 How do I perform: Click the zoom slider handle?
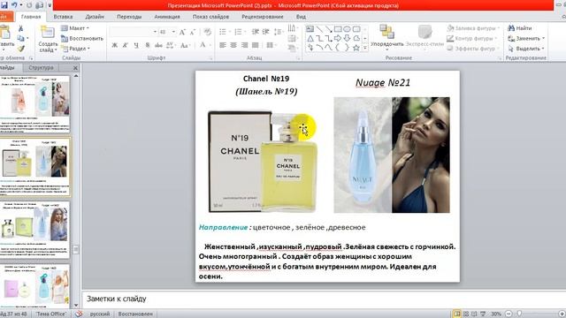click(519, 314)
